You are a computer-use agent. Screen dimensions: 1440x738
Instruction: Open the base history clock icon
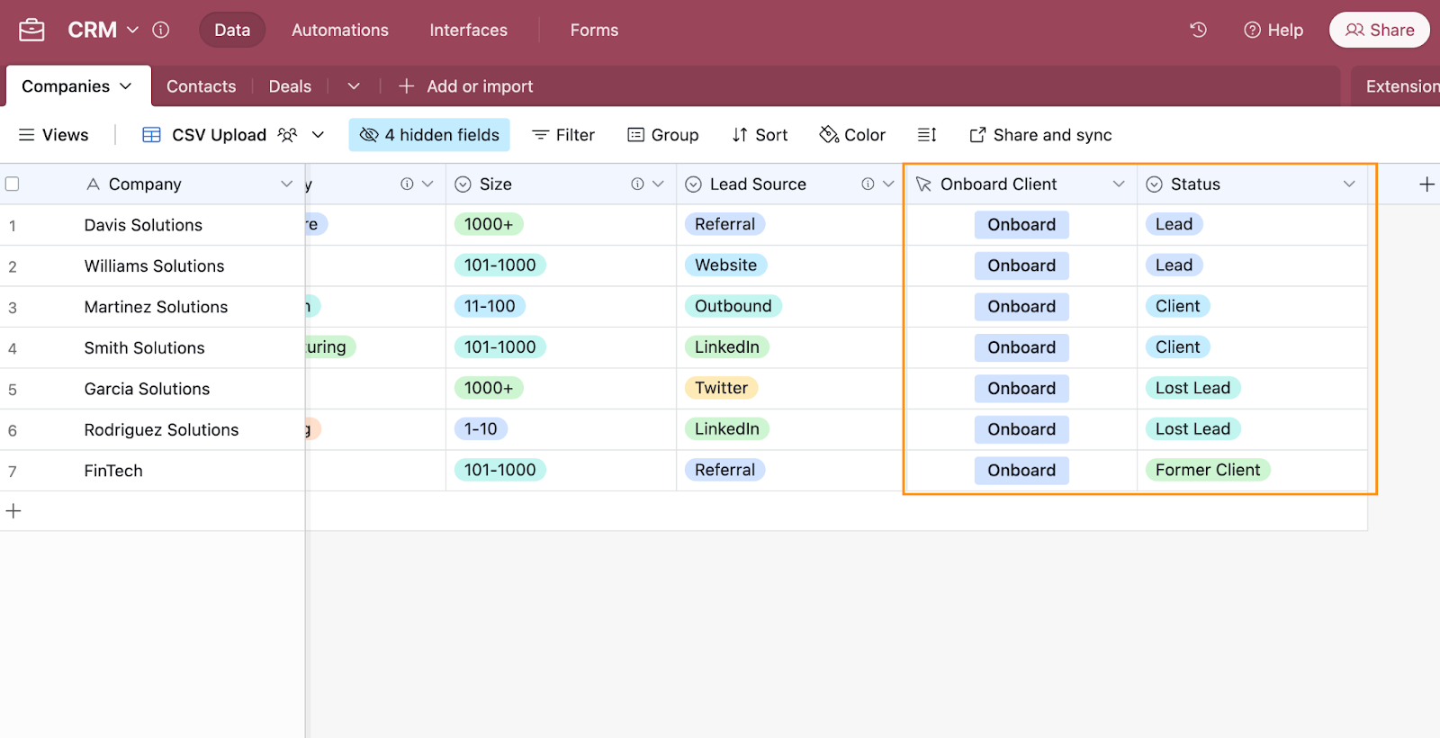click(1198, 30)
